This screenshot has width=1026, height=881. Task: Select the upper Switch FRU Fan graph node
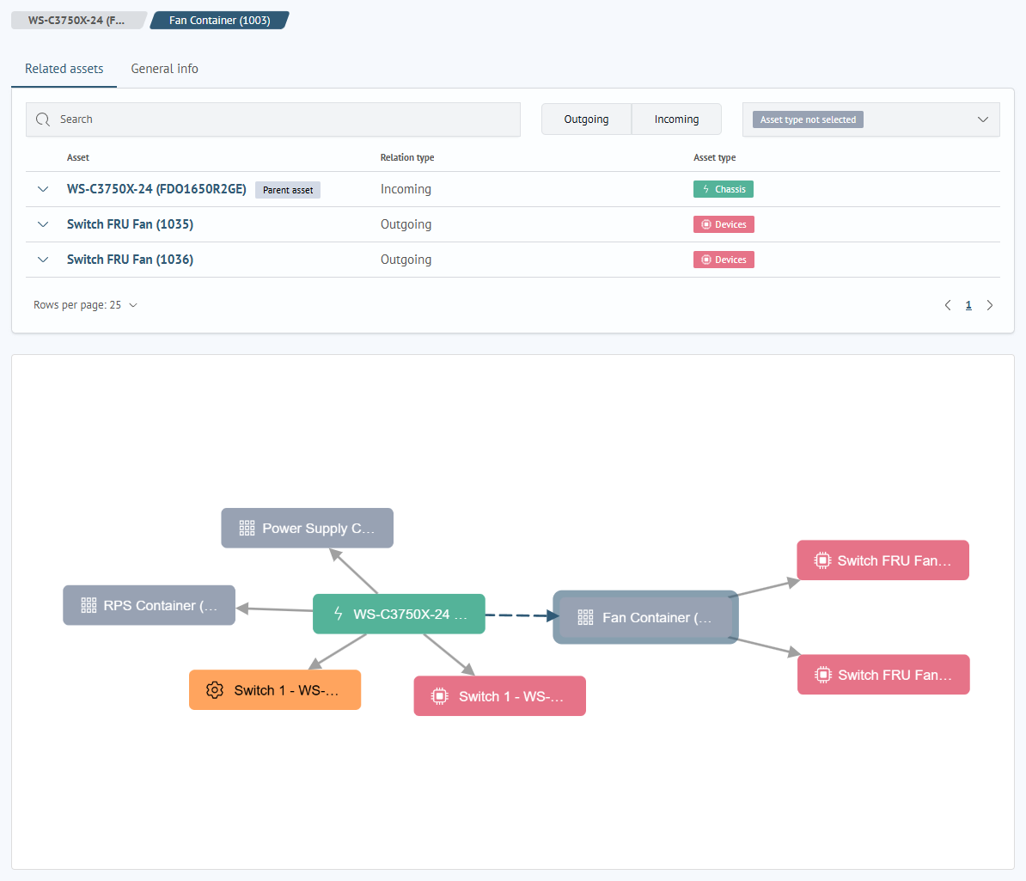[x=882, y=560]
